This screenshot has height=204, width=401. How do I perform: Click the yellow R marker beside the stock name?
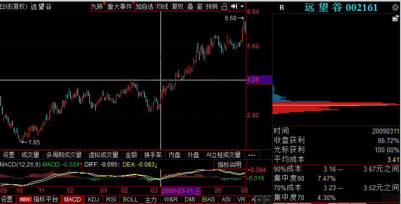(281, 7)
